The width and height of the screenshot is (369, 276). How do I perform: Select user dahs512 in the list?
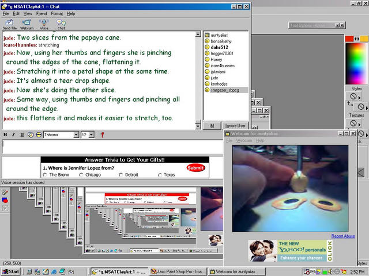[219, 47]
